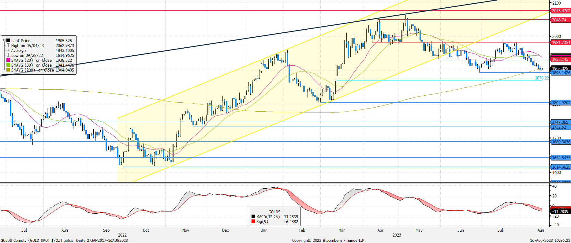Viewport: 571px width, 243px height.
Task: Collapse the Last Price legend tree
Action: (4, 40)
